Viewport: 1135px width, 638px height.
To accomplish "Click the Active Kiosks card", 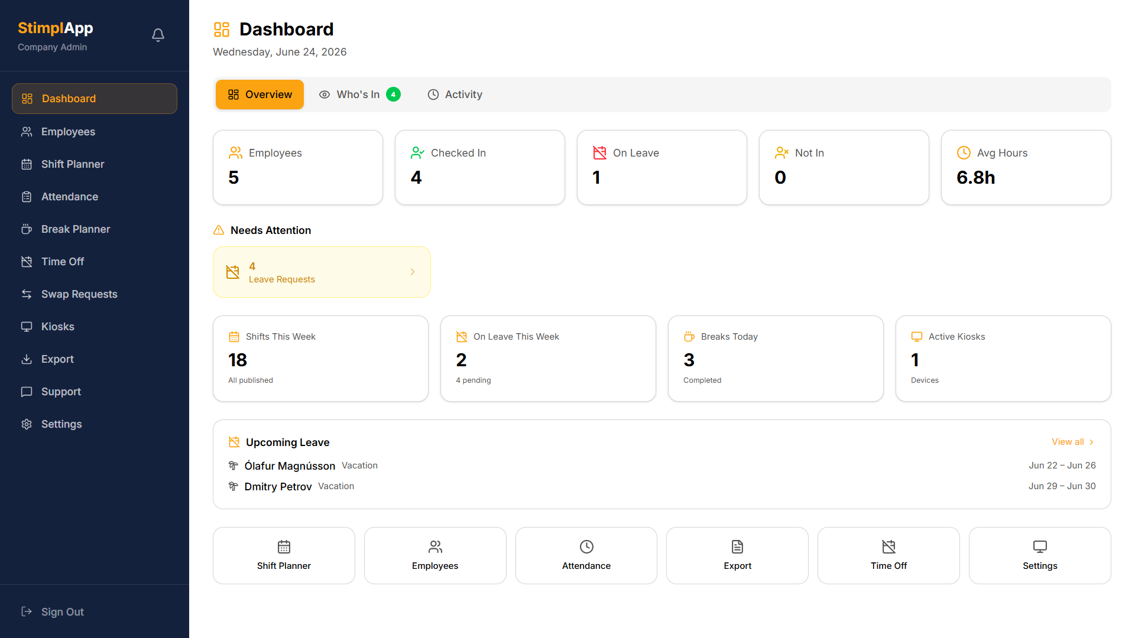I will tap(1003, 359).
